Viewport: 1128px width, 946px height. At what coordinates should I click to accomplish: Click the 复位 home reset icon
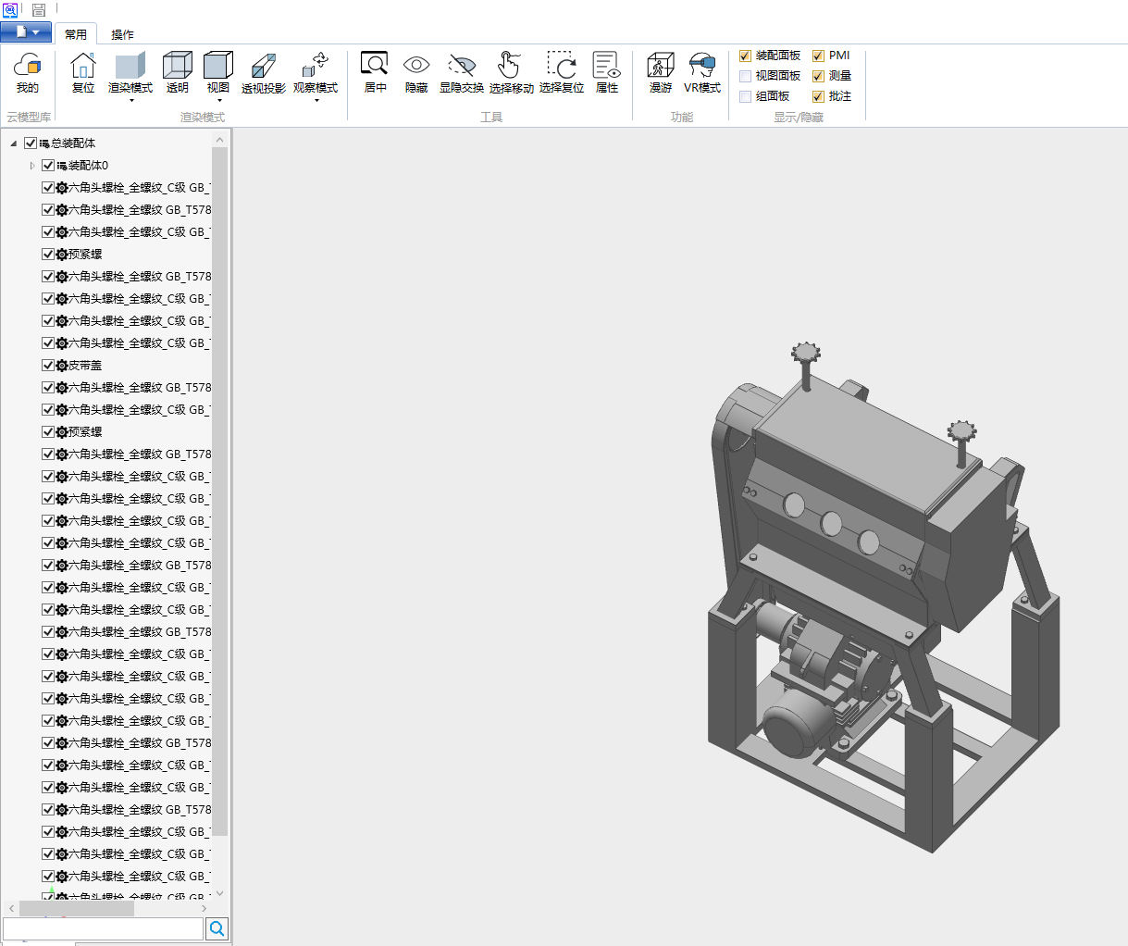click(x=83, y=72)
